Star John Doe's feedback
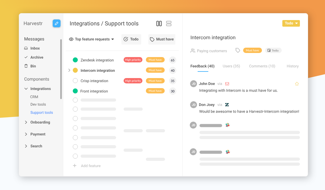Viewport: 325px width, 190px height. (297, 84)
